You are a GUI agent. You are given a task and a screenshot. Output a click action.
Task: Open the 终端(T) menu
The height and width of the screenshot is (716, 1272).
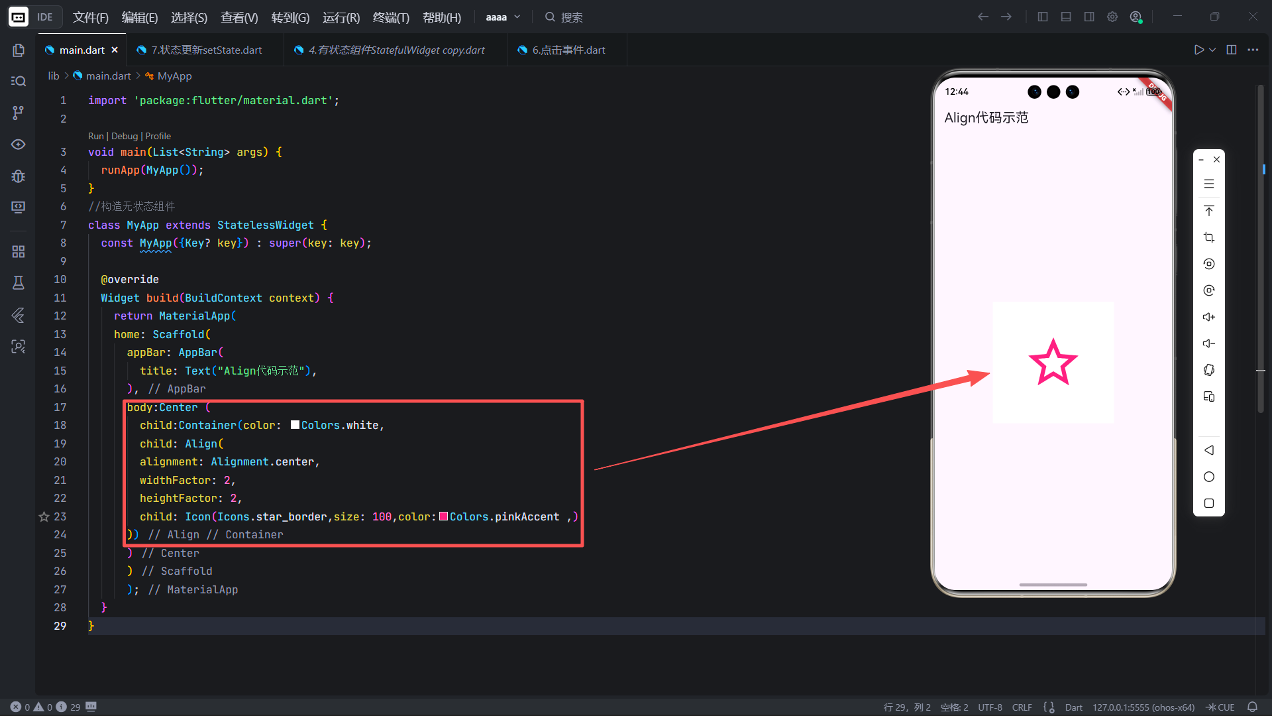[391, 17]
